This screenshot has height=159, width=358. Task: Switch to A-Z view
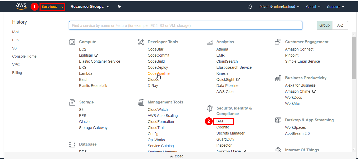click(x=340, y=26)
